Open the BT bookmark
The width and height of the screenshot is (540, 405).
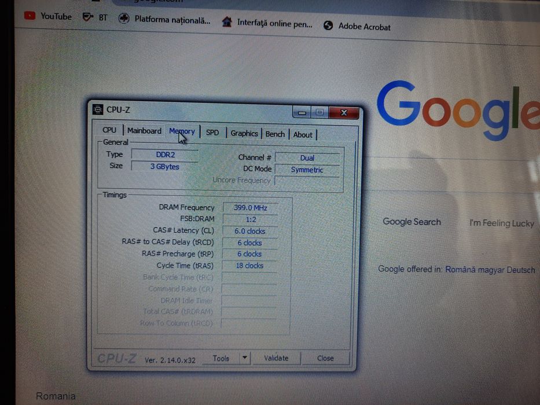pos(95,17)
